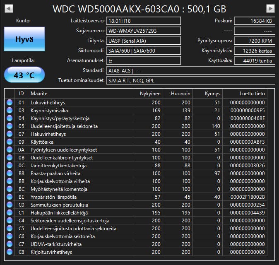This screenshot has width=279, height=265.
Task: Click the Käynnistyksiä field 12326 kertaa
Action: click(255, 51)
